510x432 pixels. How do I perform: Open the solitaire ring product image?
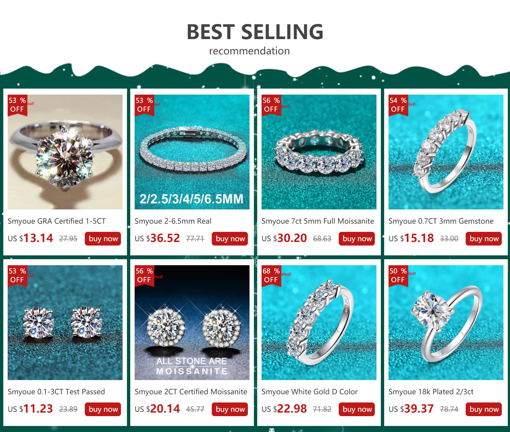pyautogui.click(x=65, y=152)
